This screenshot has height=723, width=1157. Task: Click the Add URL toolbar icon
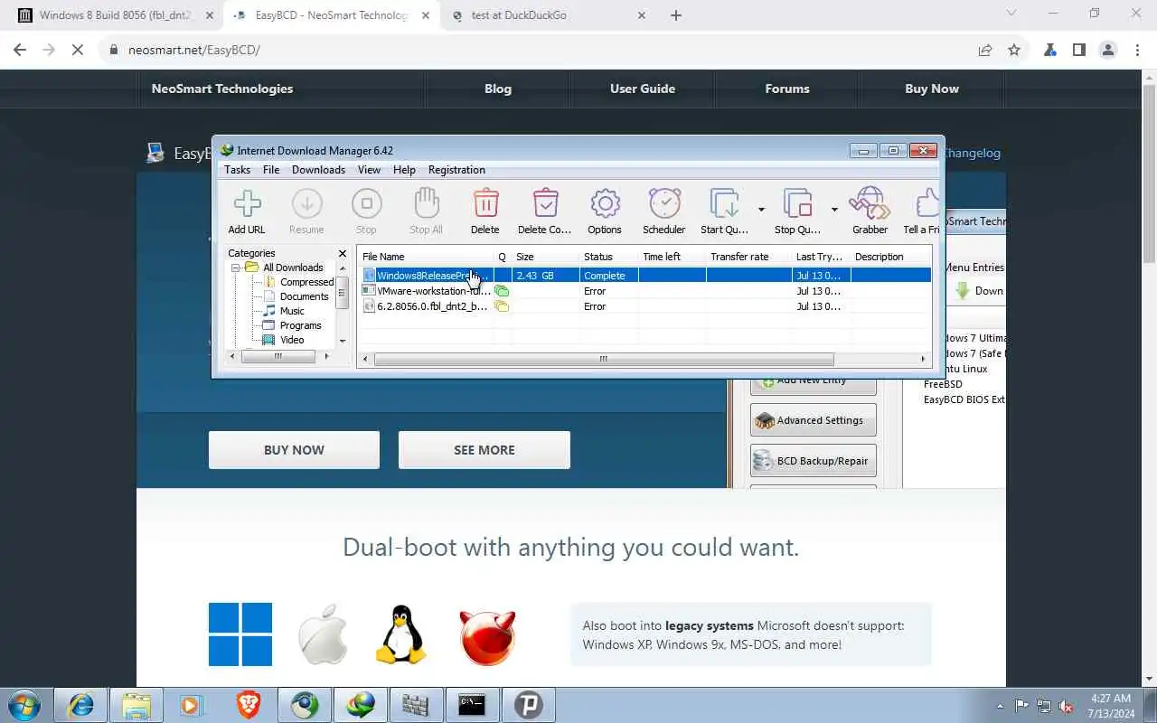coord(247,204)
